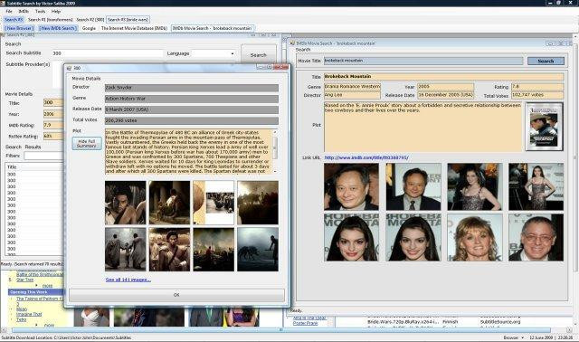Viewport: 579px width, 342px height.
Task: Click the genre 'Drama Romance Western' field
Action: pos(352,87)
